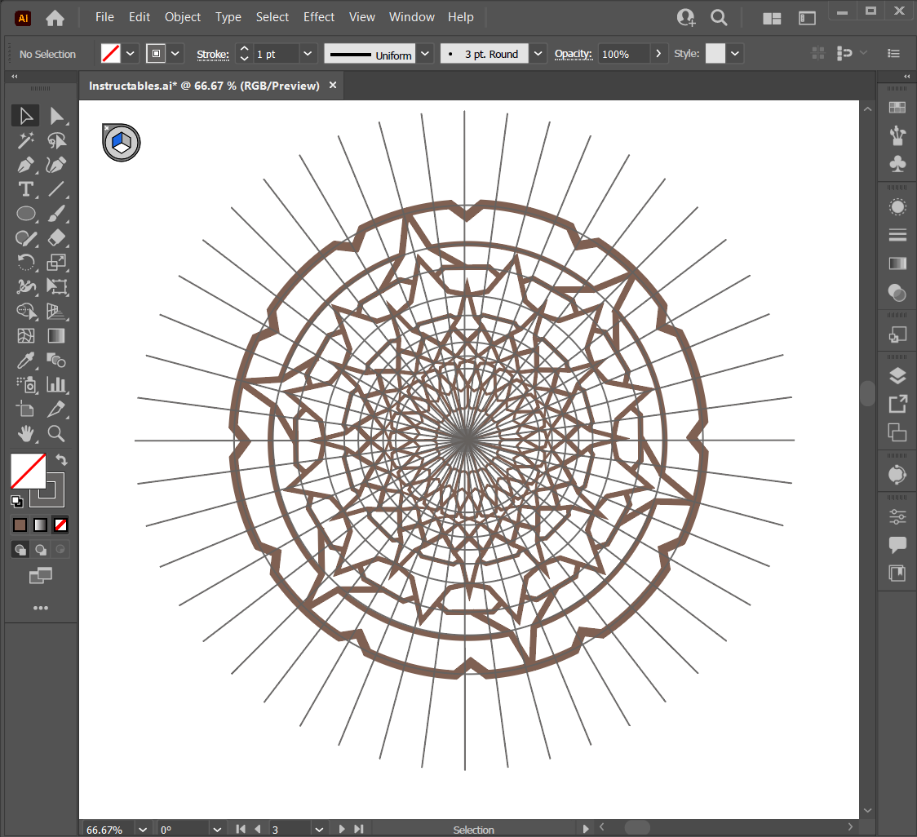Screen dimensions: 917x837
Task: Open the Uniform width profile dropdown
Action: 425,54
